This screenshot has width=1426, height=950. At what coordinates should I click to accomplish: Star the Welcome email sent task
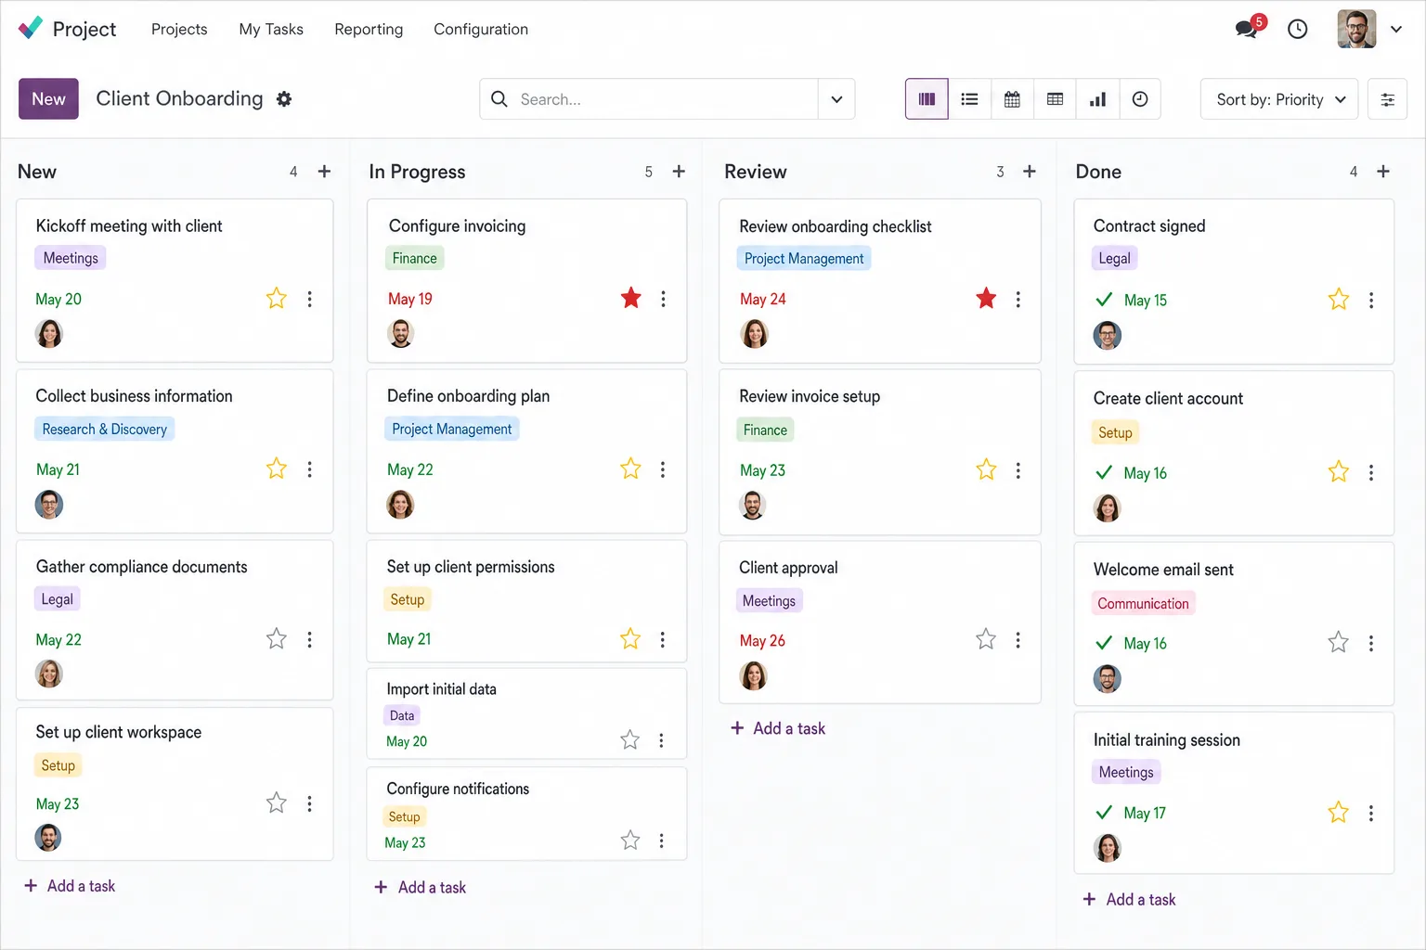tap(1338, 642)
